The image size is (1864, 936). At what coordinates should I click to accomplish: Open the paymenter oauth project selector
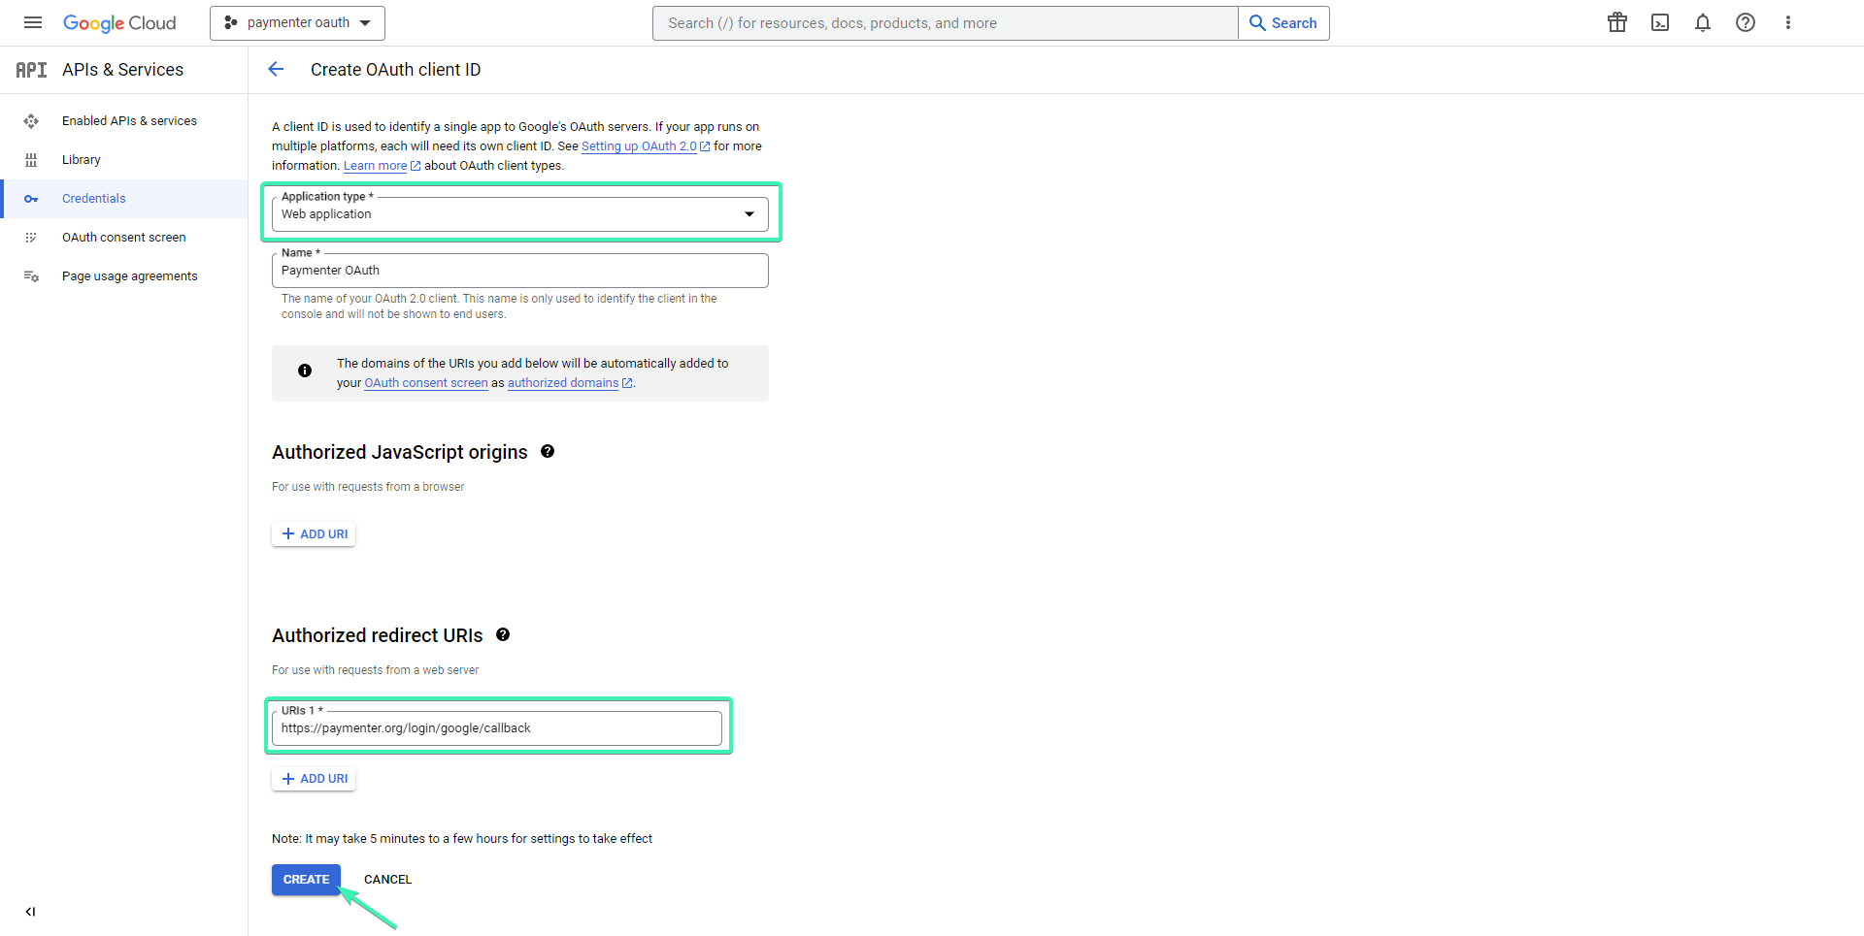tap(297, 22)
